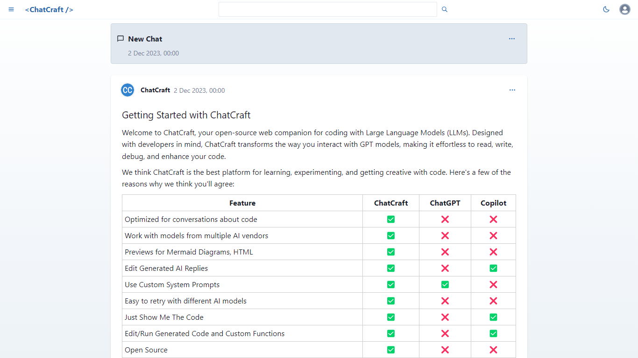
Task: Toggle dark mode with the moon icon
Action: (606, 9)
